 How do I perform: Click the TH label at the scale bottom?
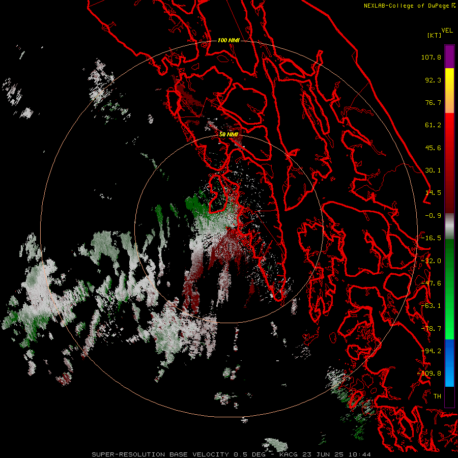tap(437, 396)
